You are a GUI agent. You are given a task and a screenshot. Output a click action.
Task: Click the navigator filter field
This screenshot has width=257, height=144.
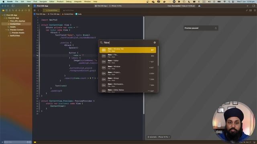point(18,142)
